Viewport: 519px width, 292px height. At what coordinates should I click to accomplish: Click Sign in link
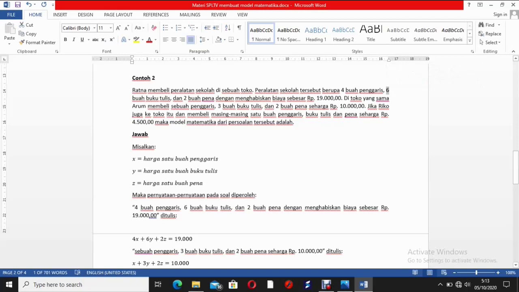(500, 15)
